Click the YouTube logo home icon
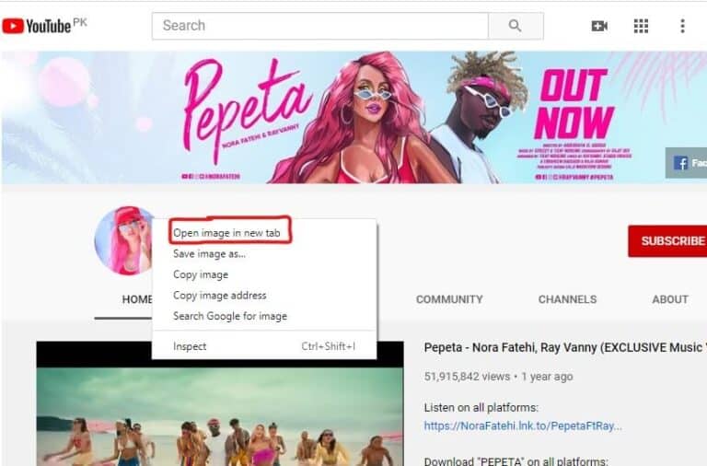707x466 pixels. [x=37, y=26]
